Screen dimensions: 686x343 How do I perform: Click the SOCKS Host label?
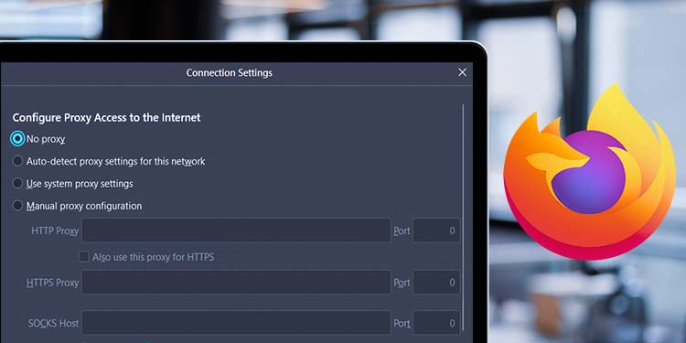click(53, 323)
